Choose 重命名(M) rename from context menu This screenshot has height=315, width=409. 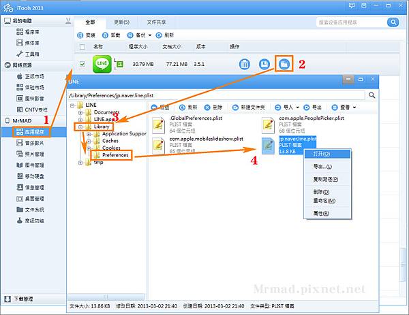click(328, 201)
